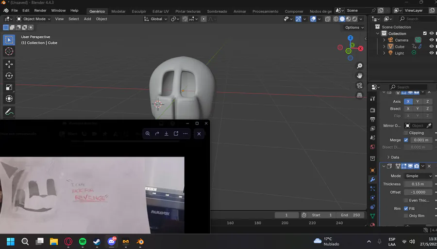
Task: Switch to wireframe viewport shading
Action: (x=336, y=19)
